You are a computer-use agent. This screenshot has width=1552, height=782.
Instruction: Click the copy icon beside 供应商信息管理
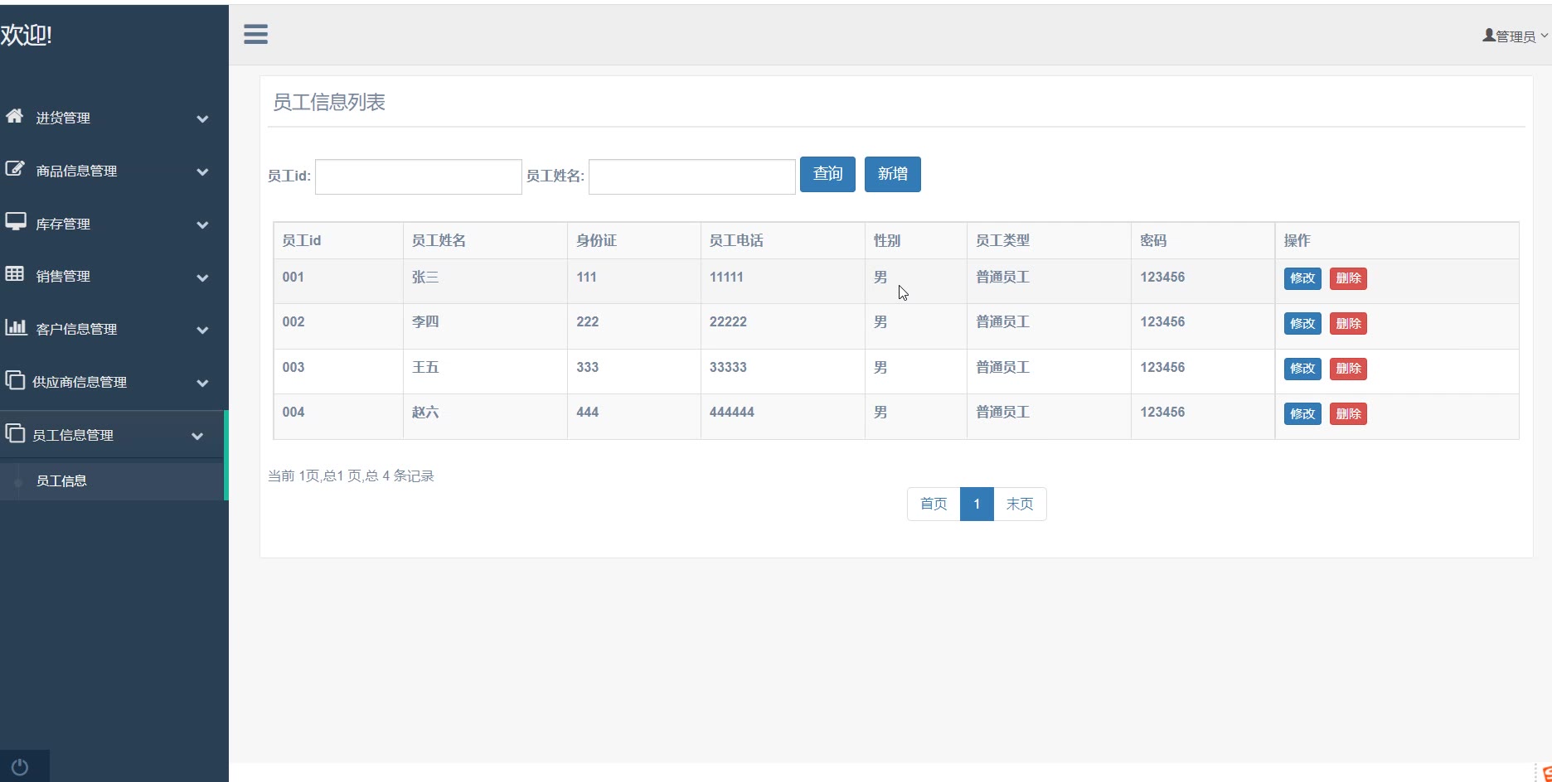15,380
